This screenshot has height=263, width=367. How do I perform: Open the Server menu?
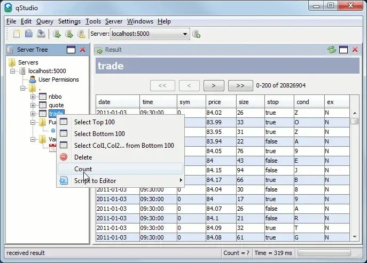point(114,21)
